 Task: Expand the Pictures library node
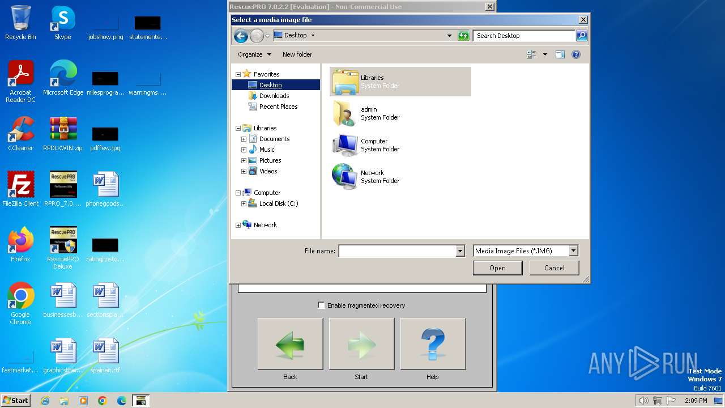click(244, 160)
